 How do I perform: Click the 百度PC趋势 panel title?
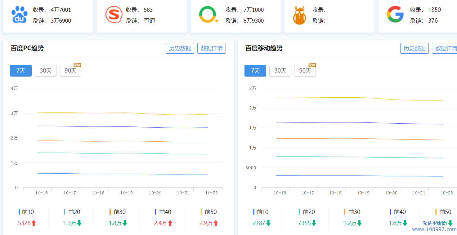click(27, 48)
